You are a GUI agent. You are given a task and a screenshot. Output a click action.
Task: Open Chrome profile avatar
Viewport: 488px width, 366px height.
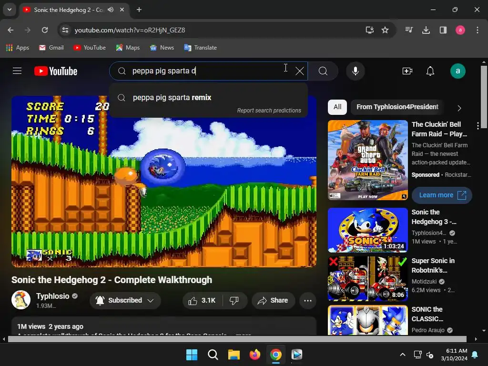pos(460,30)
